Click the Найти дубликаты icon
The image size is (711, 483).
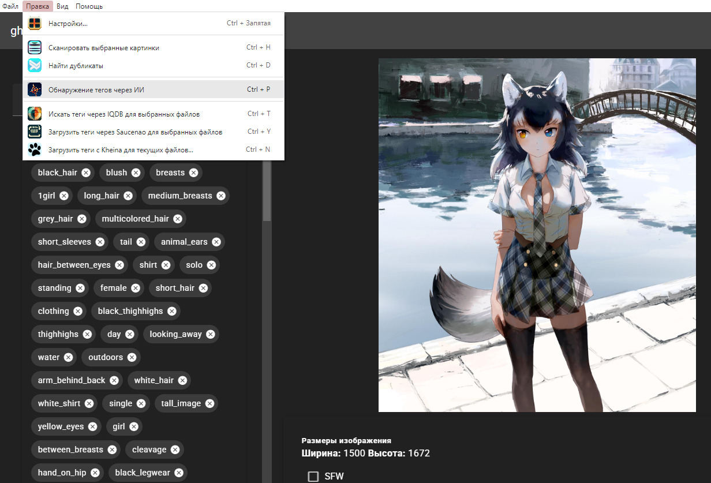click(35, 66)
